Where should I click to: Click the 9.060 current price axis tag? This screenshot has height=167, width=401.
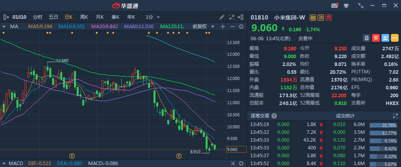(236, 149)
